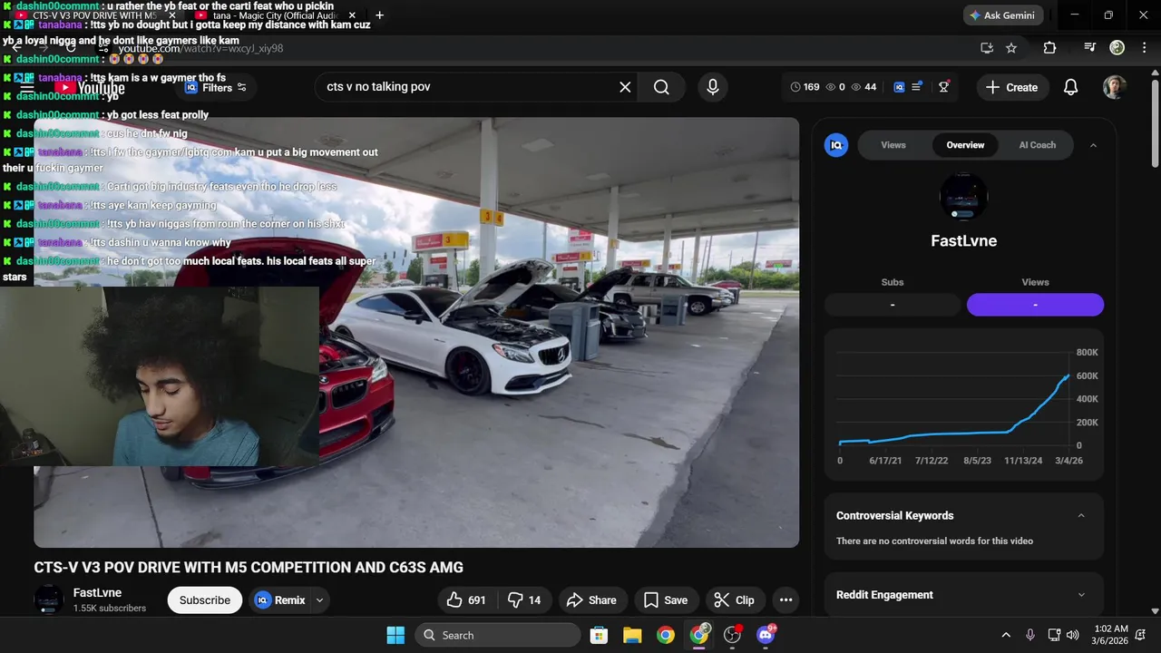Click the FastLvne avatar in vidIQ panel
Screen dimensions: 1161x653
tap(963, 196)
